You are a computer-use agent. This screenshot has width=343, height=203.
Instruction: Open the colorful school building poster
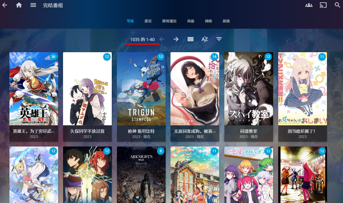(x=195, y=175)
